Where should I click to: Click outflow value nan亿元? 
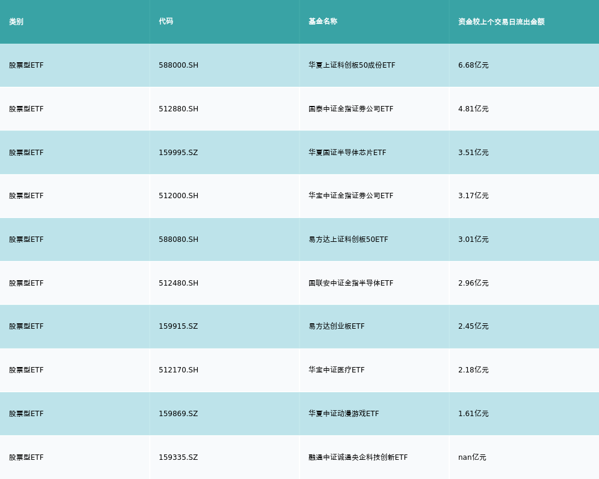(x=472, y=457)
